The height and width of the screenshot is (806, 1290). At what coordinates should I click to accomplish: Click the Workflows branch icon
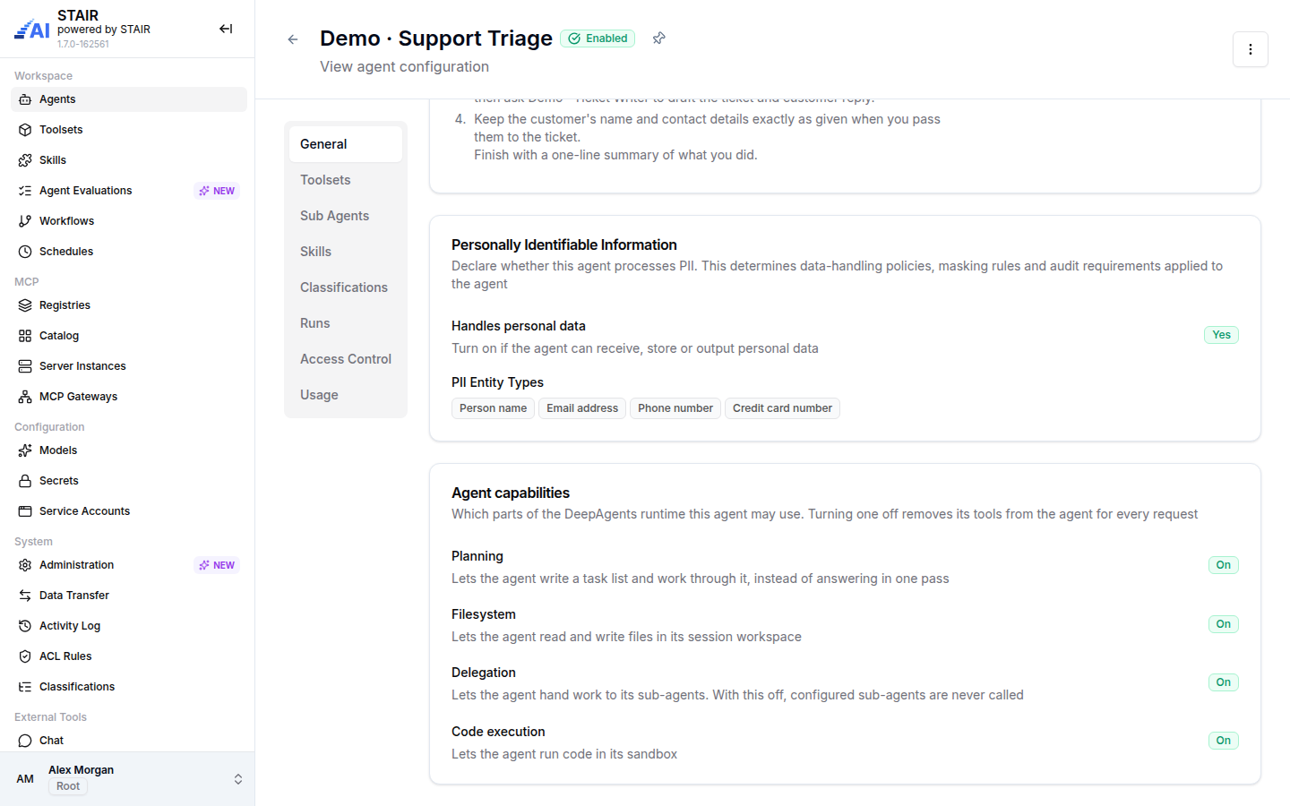tap(25, 221)
